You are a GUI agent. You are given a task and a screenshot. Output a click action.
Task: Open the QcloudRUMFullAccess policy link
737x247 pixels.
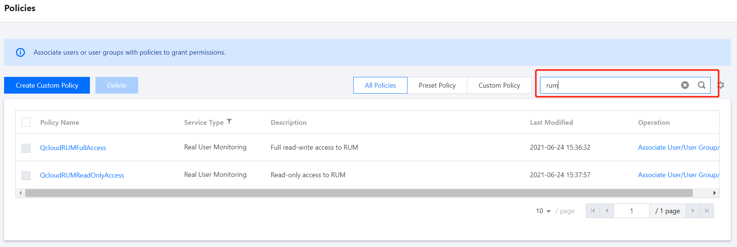(73, 148)
